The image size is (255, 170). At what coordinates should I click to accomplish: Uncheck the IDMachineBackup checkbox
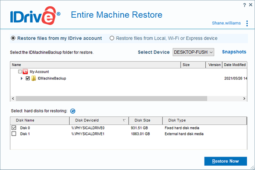pos(28,78)
